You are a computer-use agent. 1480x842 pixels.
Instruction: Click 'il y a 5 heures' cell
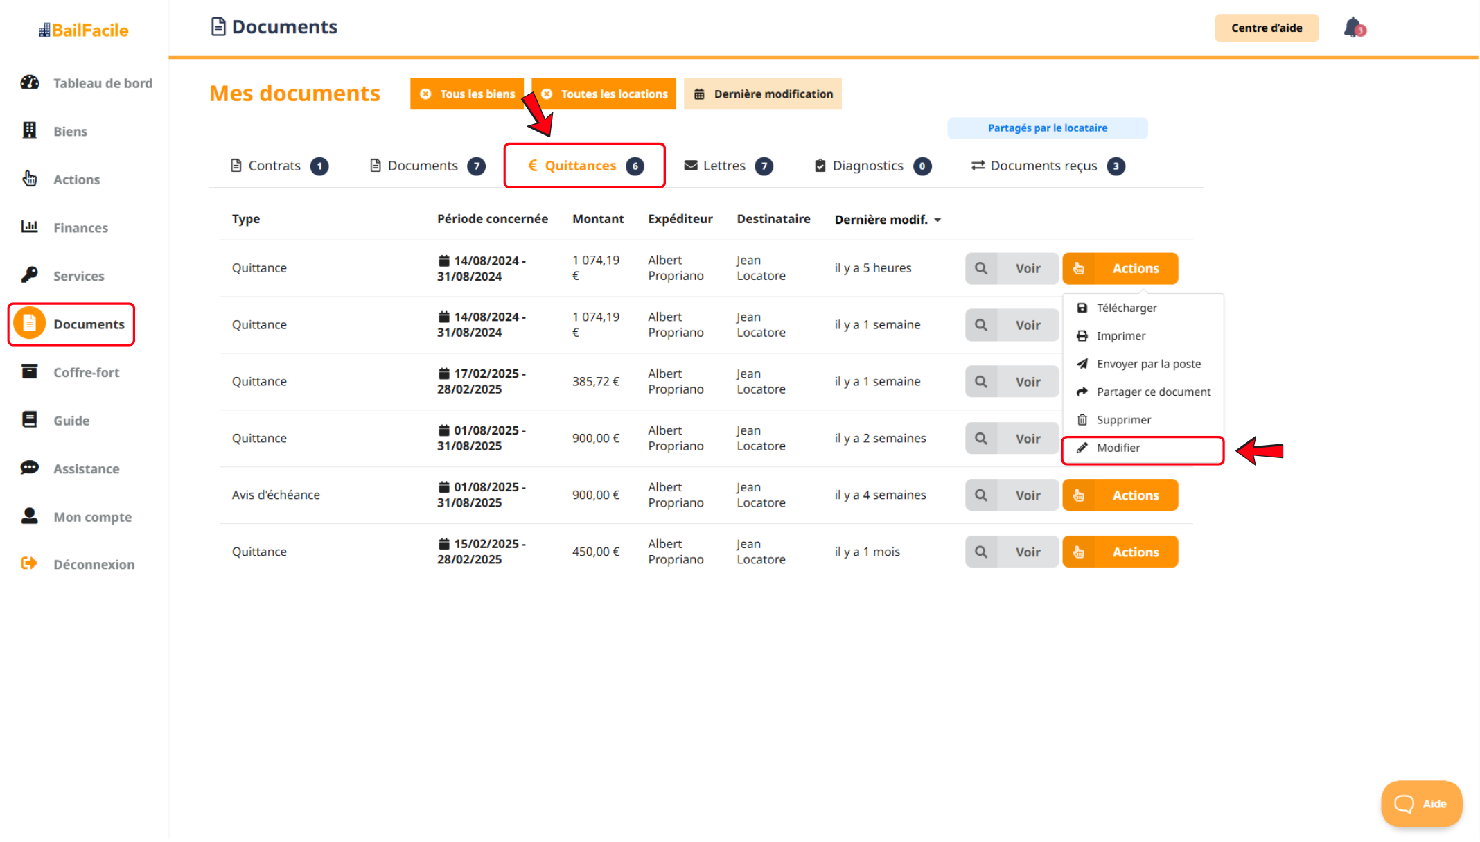pos(873,268)
